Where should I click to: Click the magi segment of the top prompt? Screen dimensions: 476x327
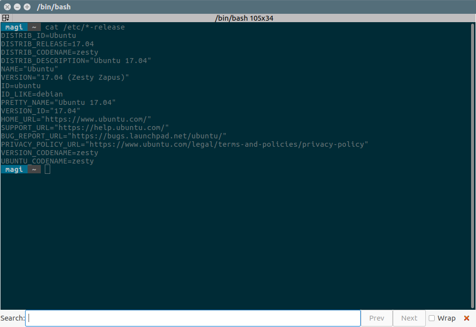14,27
